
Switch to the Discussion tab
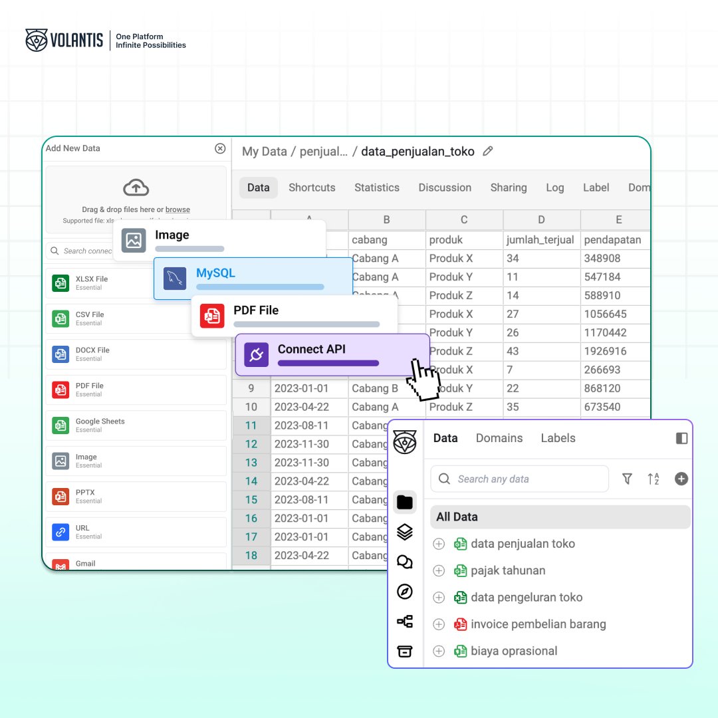pyautogui.click(x=445, y=187)
